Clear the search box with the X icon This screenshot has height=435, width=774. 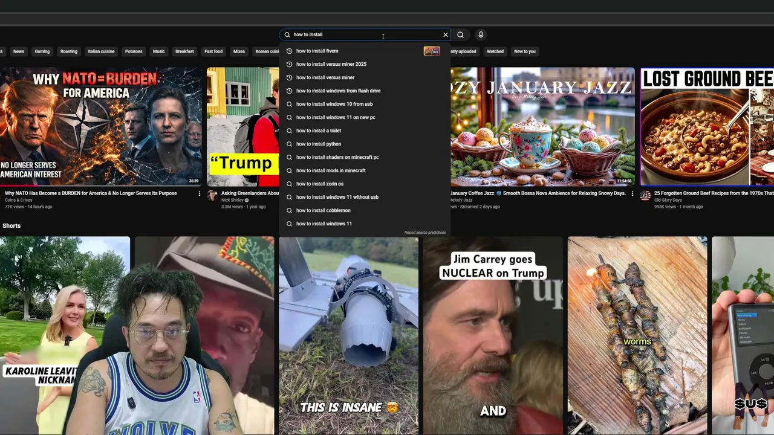446,34
